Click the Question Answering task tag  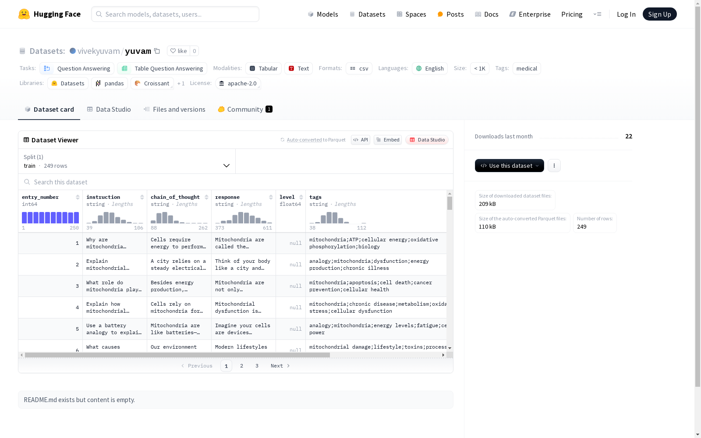[77, 68]
